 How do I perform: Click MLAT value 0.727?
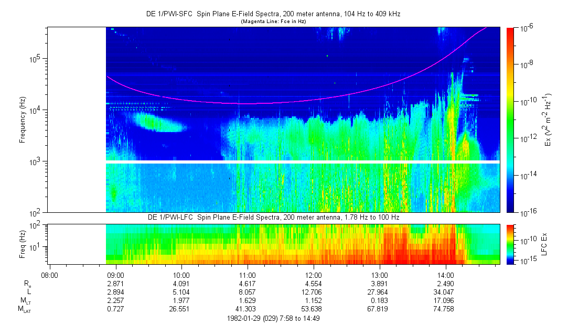[x=115, y=309]
